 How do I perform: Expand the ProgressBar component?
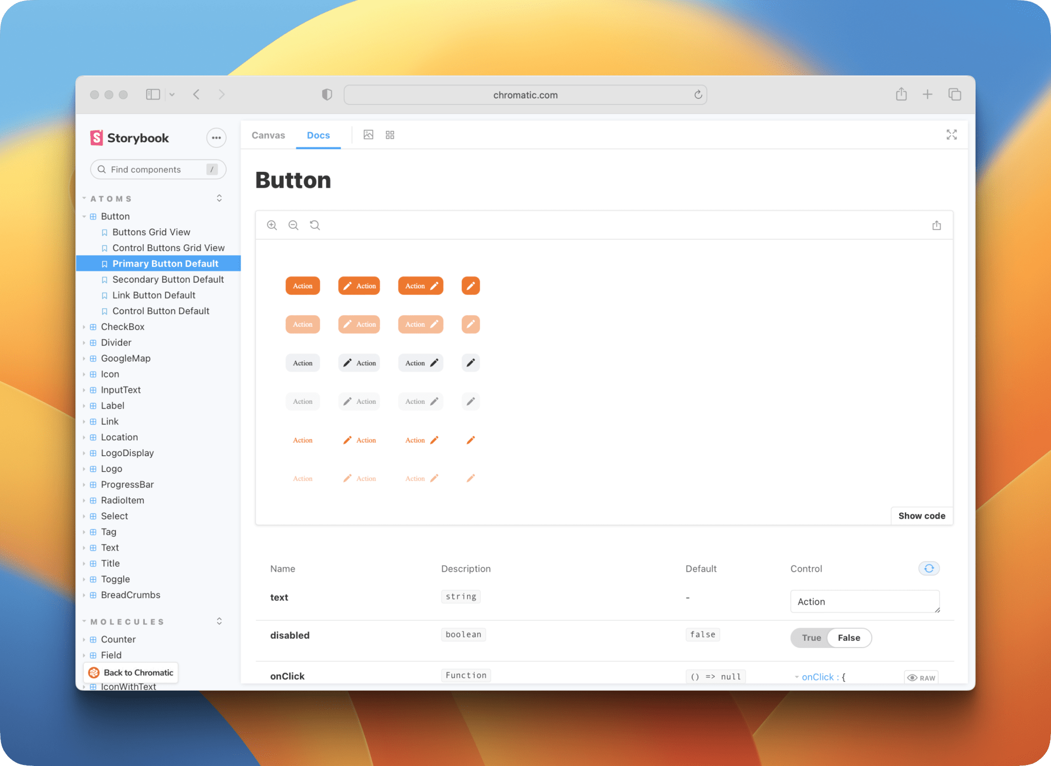[84, 485]
